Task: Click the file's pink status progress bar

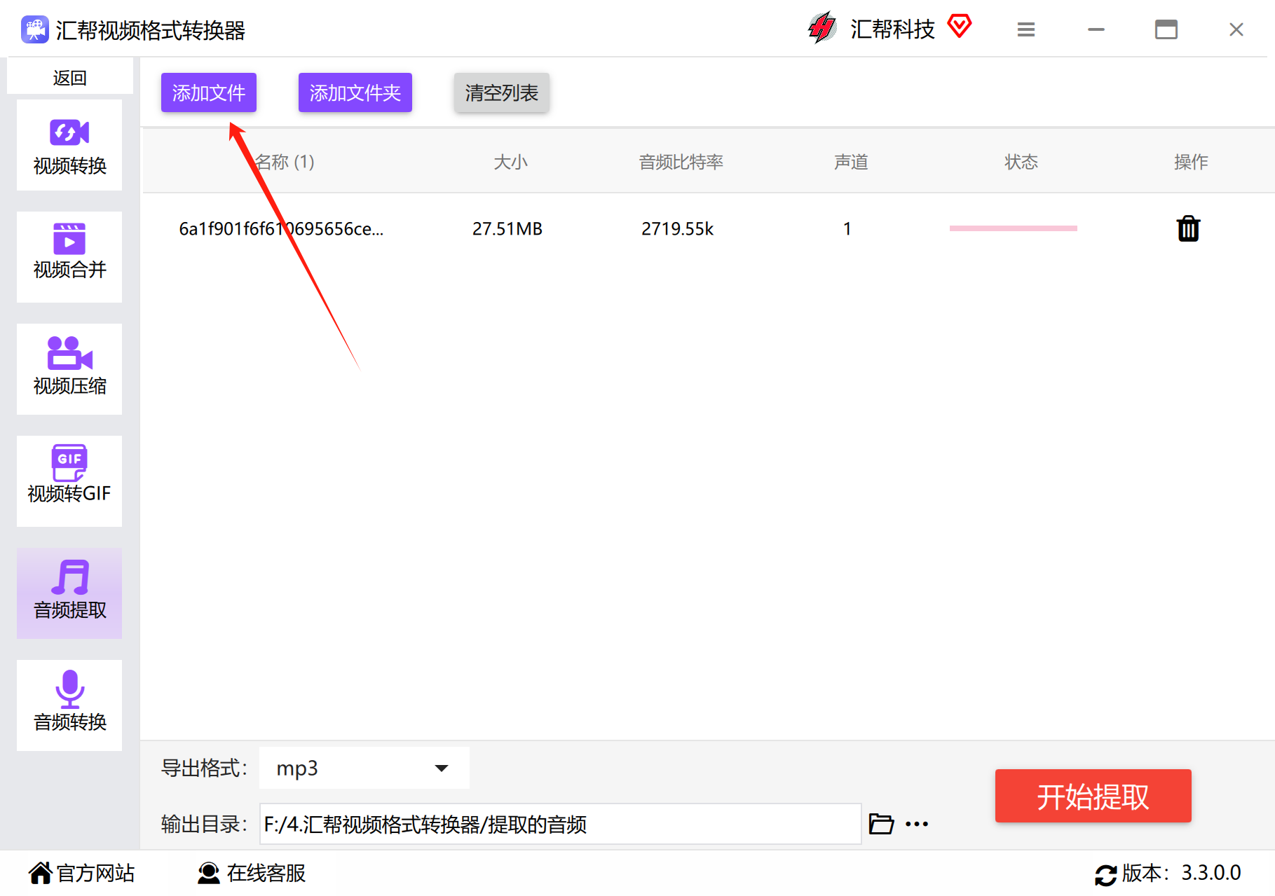Action: 1014,228
